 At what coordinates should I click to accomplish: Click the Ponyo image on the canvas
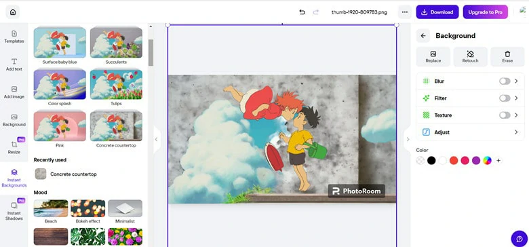282,139
